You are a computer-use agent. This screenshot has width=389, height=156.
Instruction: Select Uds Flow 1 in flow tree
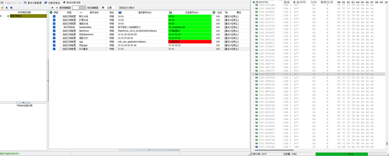click(x=28, y=16)
